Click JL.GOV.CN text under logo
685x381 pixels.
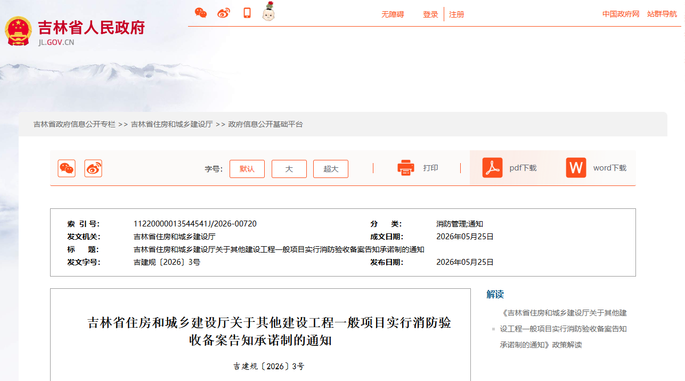[56, 42]
